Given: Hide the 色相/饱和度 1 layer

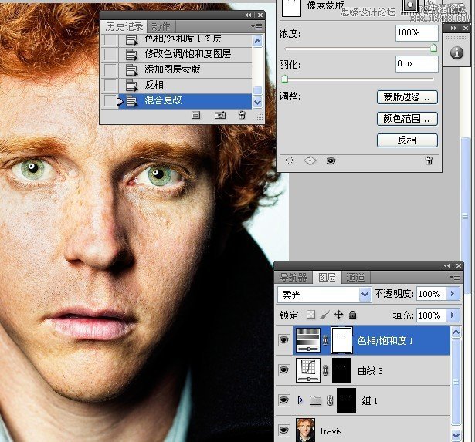Looking at the screenshot, I should click(283, 340).
